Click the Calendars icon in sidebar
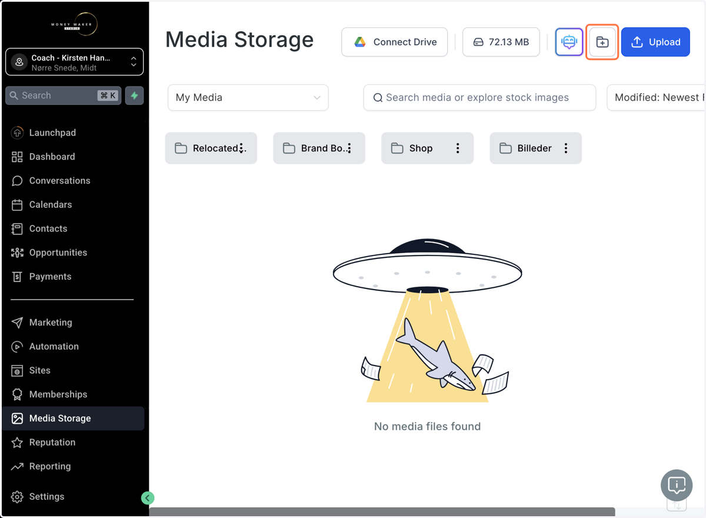Viewport: 706px width, 518px height. 17,205
